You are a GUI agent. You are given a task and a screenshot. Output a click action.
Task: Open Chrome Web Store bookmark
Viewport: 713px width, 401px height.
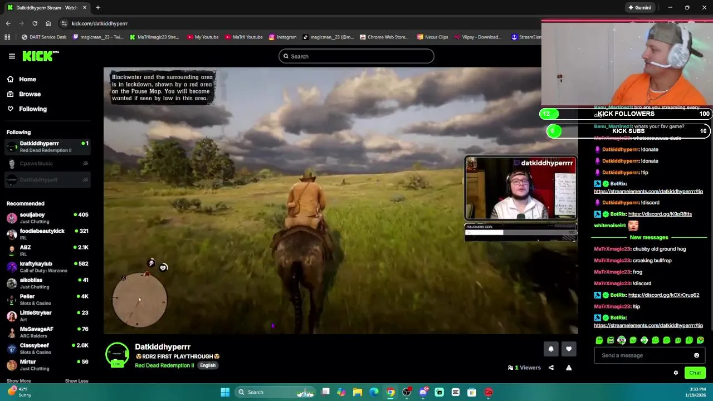click(384, 37)
